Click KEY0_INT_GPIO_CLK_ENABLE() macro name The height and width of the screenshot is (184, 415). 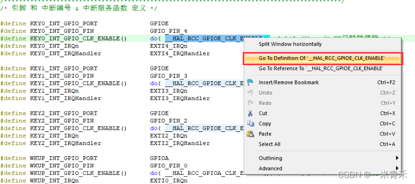click(x=79, y=38)
